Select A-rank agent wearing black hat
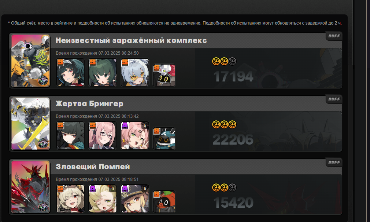The image size is (370, 222). (x=135, y=199)
